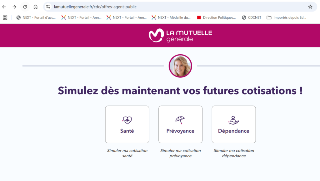This screenshot has height=181, width=320.
Task: Open NEXT - Portail d'acc... bookmark
Action: (x=36, y=17)
